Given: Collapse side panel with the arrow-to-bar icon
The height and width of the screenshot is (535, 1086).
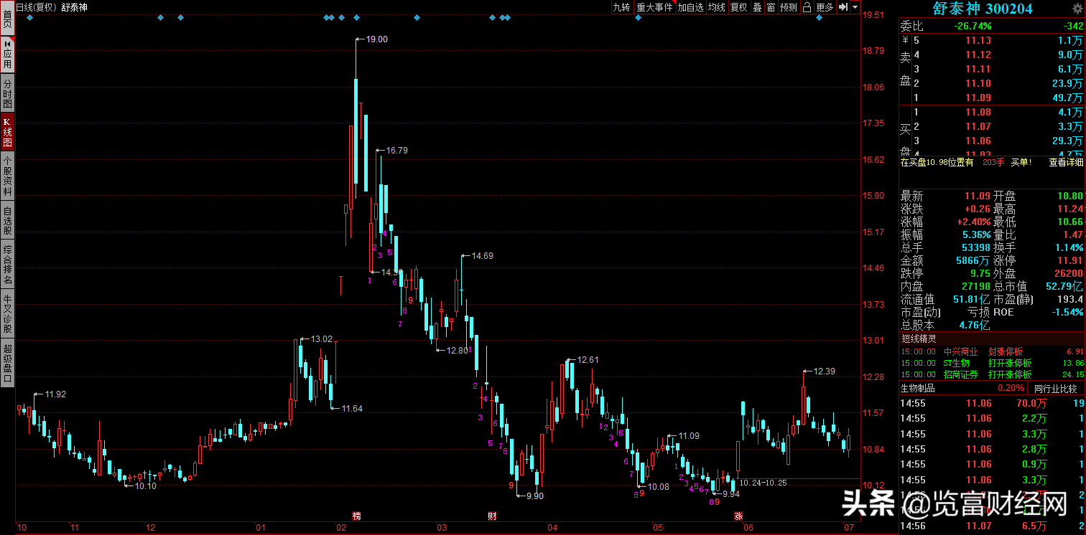Looking at the screenshot, I should (843, 7).
